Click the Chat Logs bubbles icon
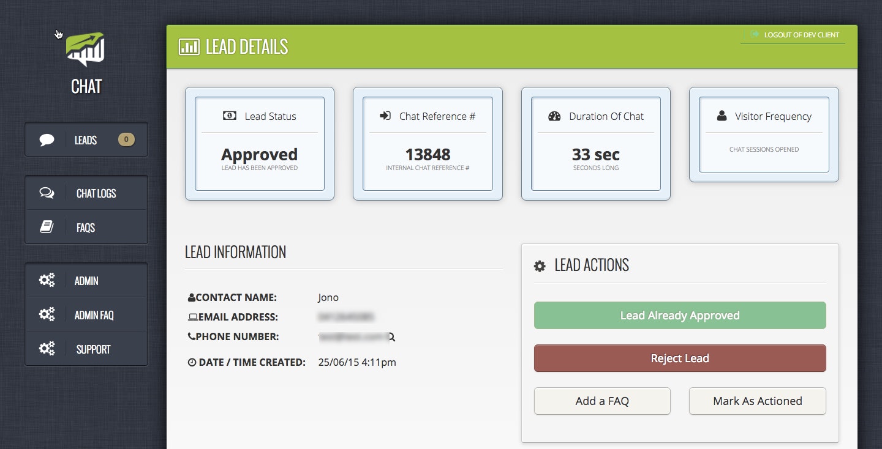 47,193
